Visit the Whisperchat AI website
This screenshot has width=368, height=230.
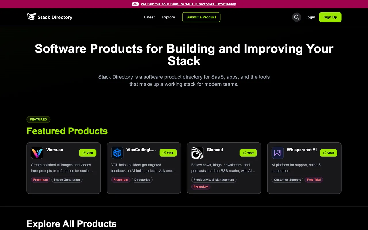pos(328,153)
